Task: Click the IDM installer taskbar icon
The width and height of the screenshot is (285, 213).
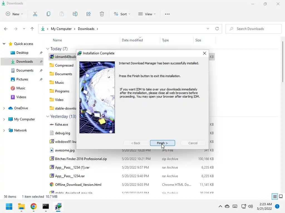Action: [x=58, y=206]
